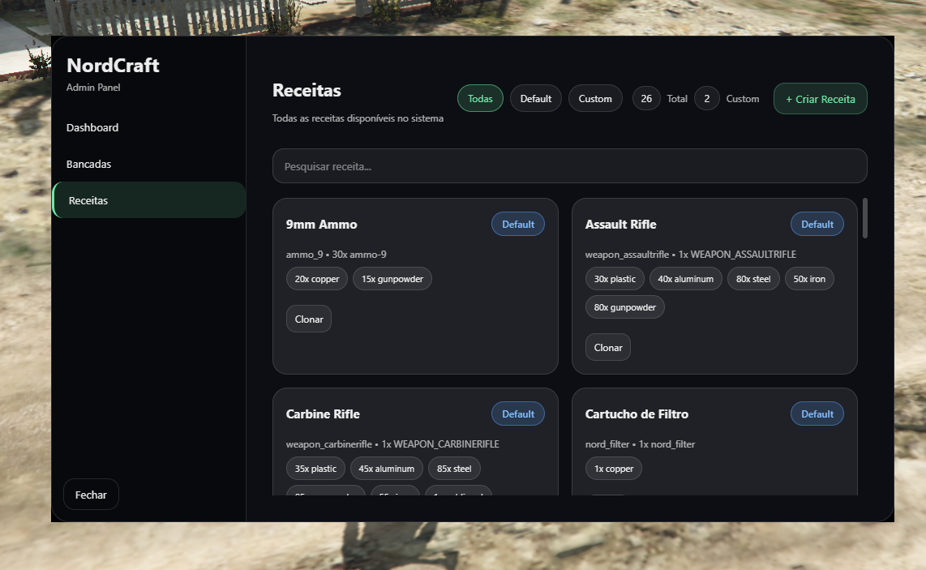Select the 30x plastic chip
Viewport: 926px width, 570px height.
615,279
